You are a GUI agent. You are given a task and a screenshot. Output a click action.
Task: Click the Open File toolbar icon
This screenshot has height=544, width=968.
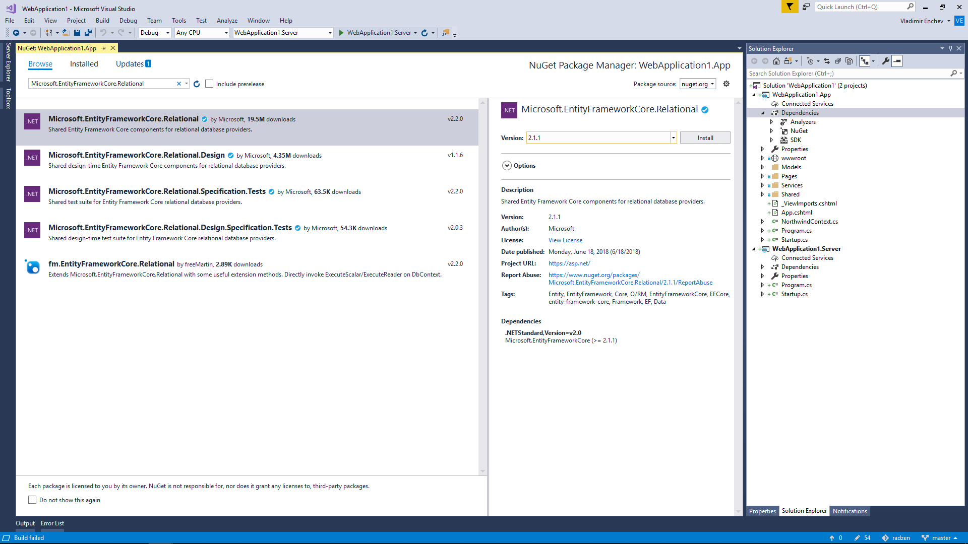pos(66,33)
